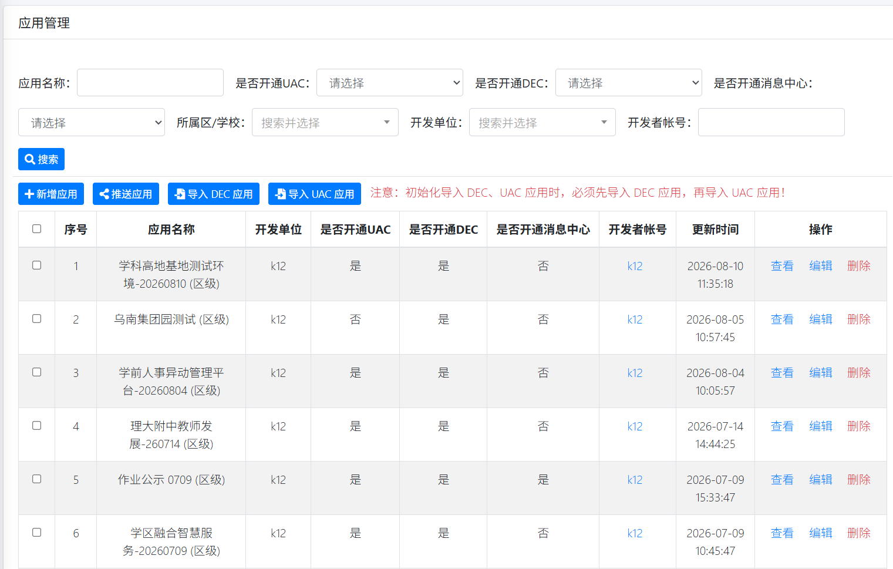Open developer account k12 link in row 2
Viewport: 893px width, 569px height.
tap(635, 319)
